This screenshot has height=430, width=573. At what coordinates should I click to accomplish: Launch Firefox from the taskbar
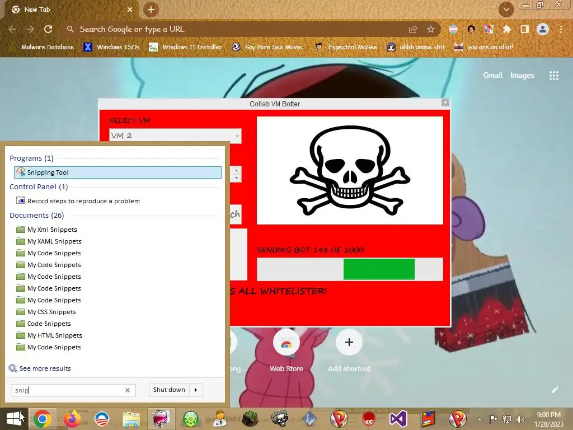point(72,419)
